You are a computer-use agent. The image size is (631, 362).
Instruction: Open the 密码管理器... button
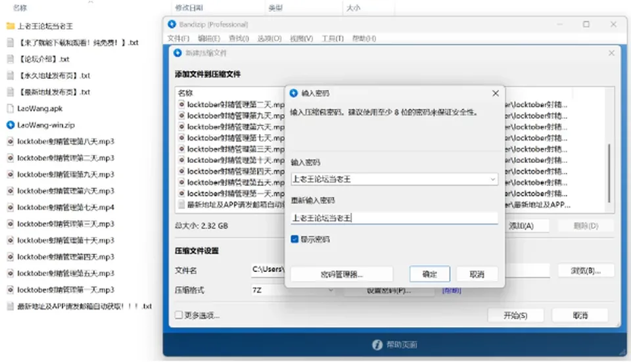click(342, 275)
